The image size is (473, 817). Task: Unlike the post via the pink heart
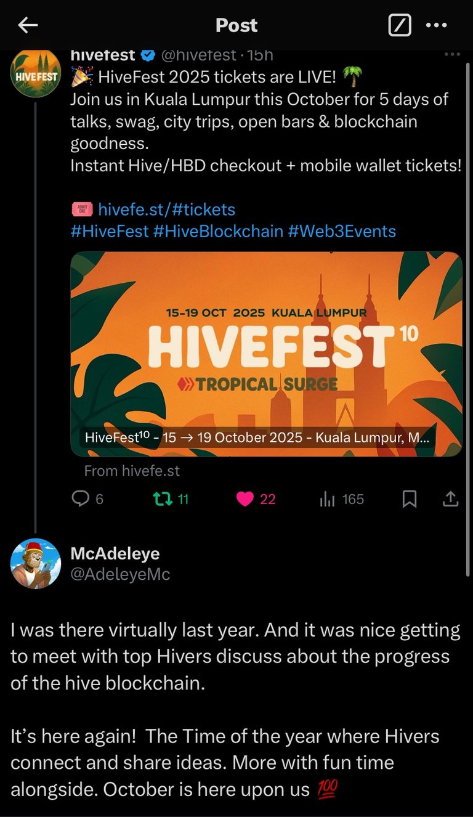pyautogui.click(x=245, y=498)
